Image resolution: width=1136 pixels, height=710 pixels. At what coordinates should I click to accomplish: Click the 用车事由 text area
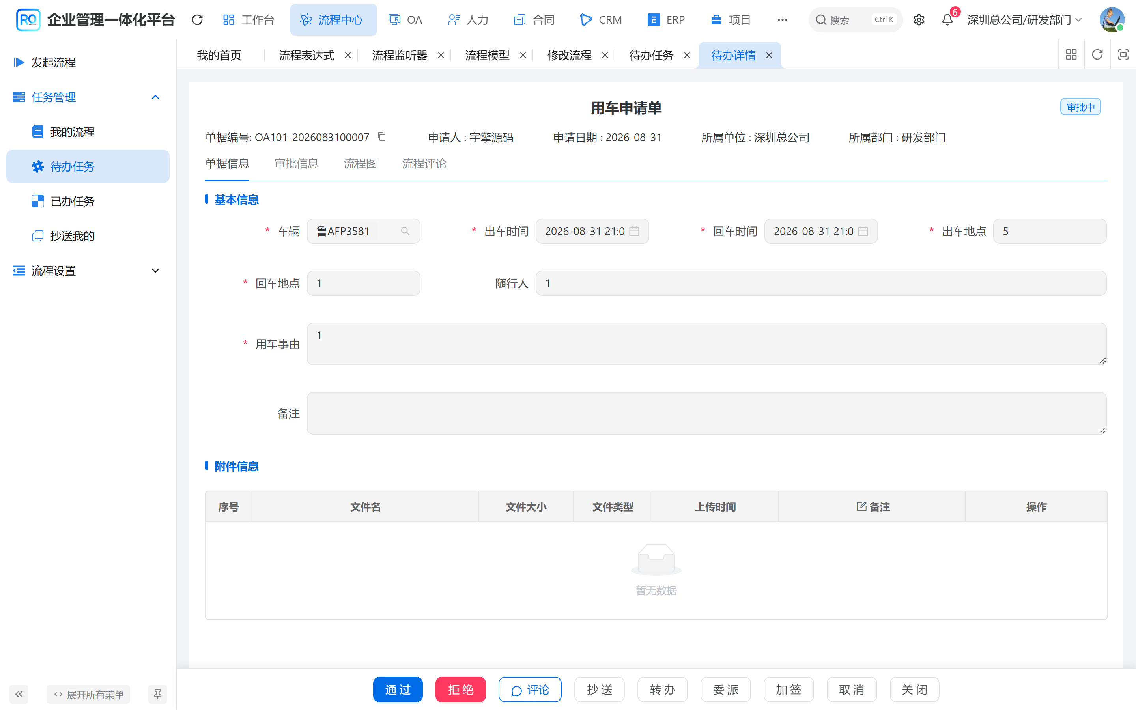[706, 344]
